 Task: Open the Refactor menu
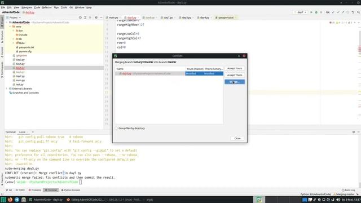pyautogui.click(x=47, y=7)
